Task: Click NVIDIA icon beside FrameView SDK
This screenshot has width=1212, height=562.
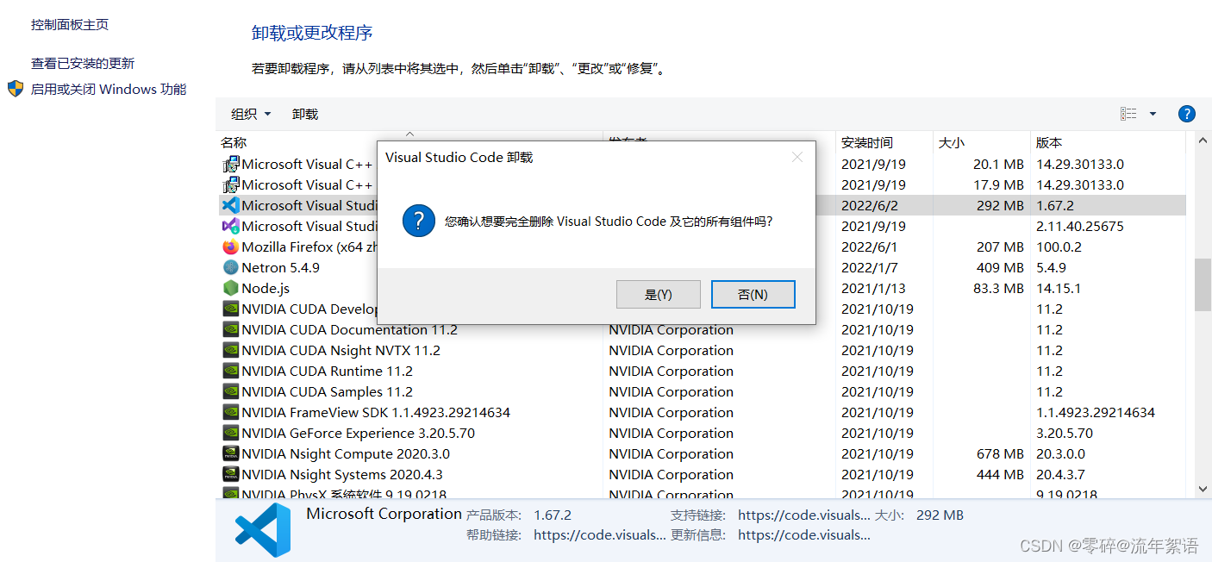Action: point(230,412)
